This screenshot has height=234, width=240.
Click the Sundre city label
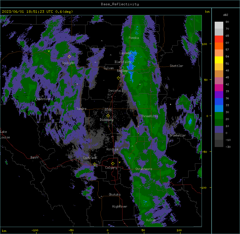tap(81, 109)
